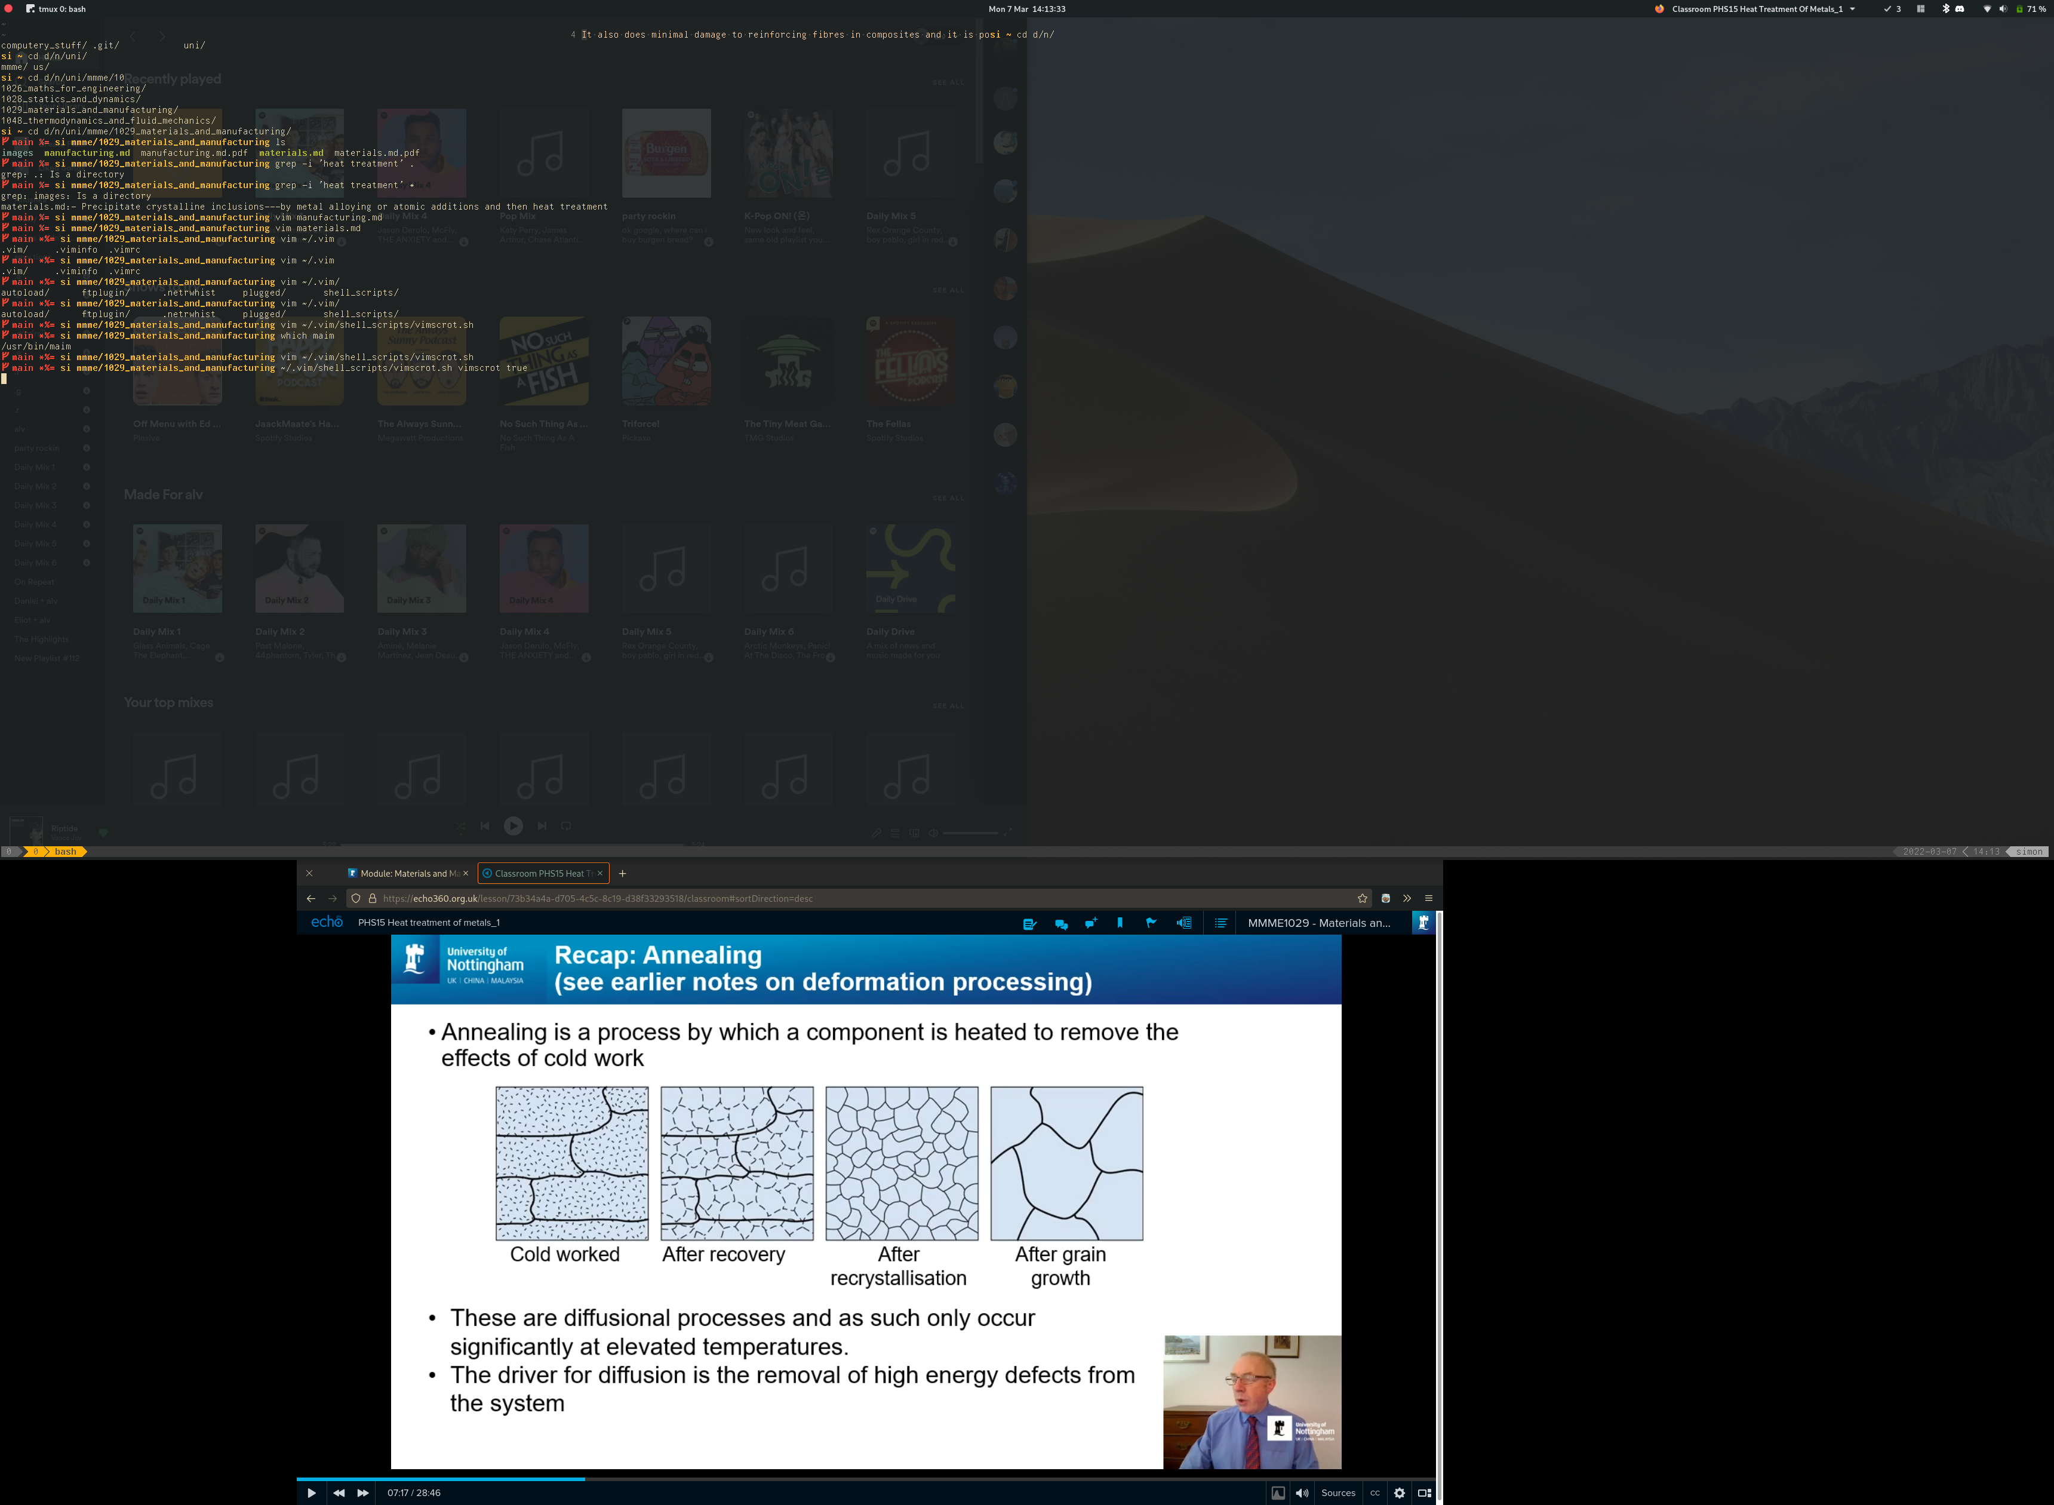Open the Sources selector
The height and width of the screenshot is (1505, 2054).
[1338, 1492]
